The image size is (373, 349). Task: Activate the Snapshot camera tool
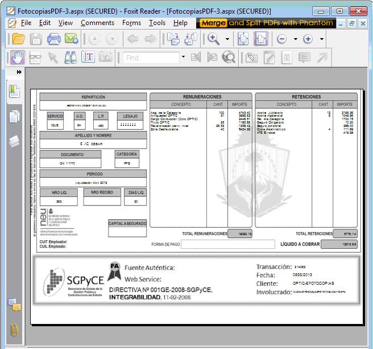coord(105,58)
